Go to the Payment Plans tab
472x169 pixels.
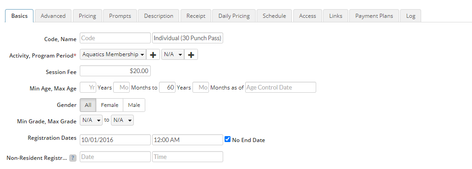pos(374,16)
